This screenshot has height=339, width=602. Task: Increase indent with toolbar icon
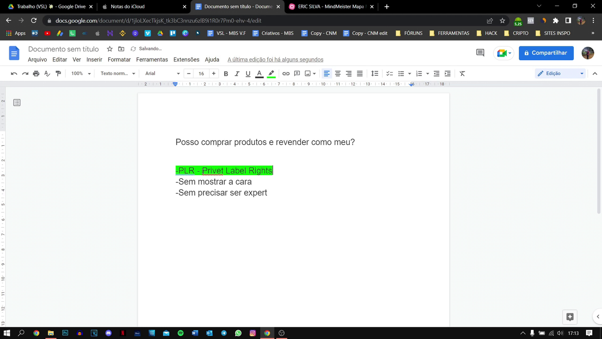click(447, 73)
